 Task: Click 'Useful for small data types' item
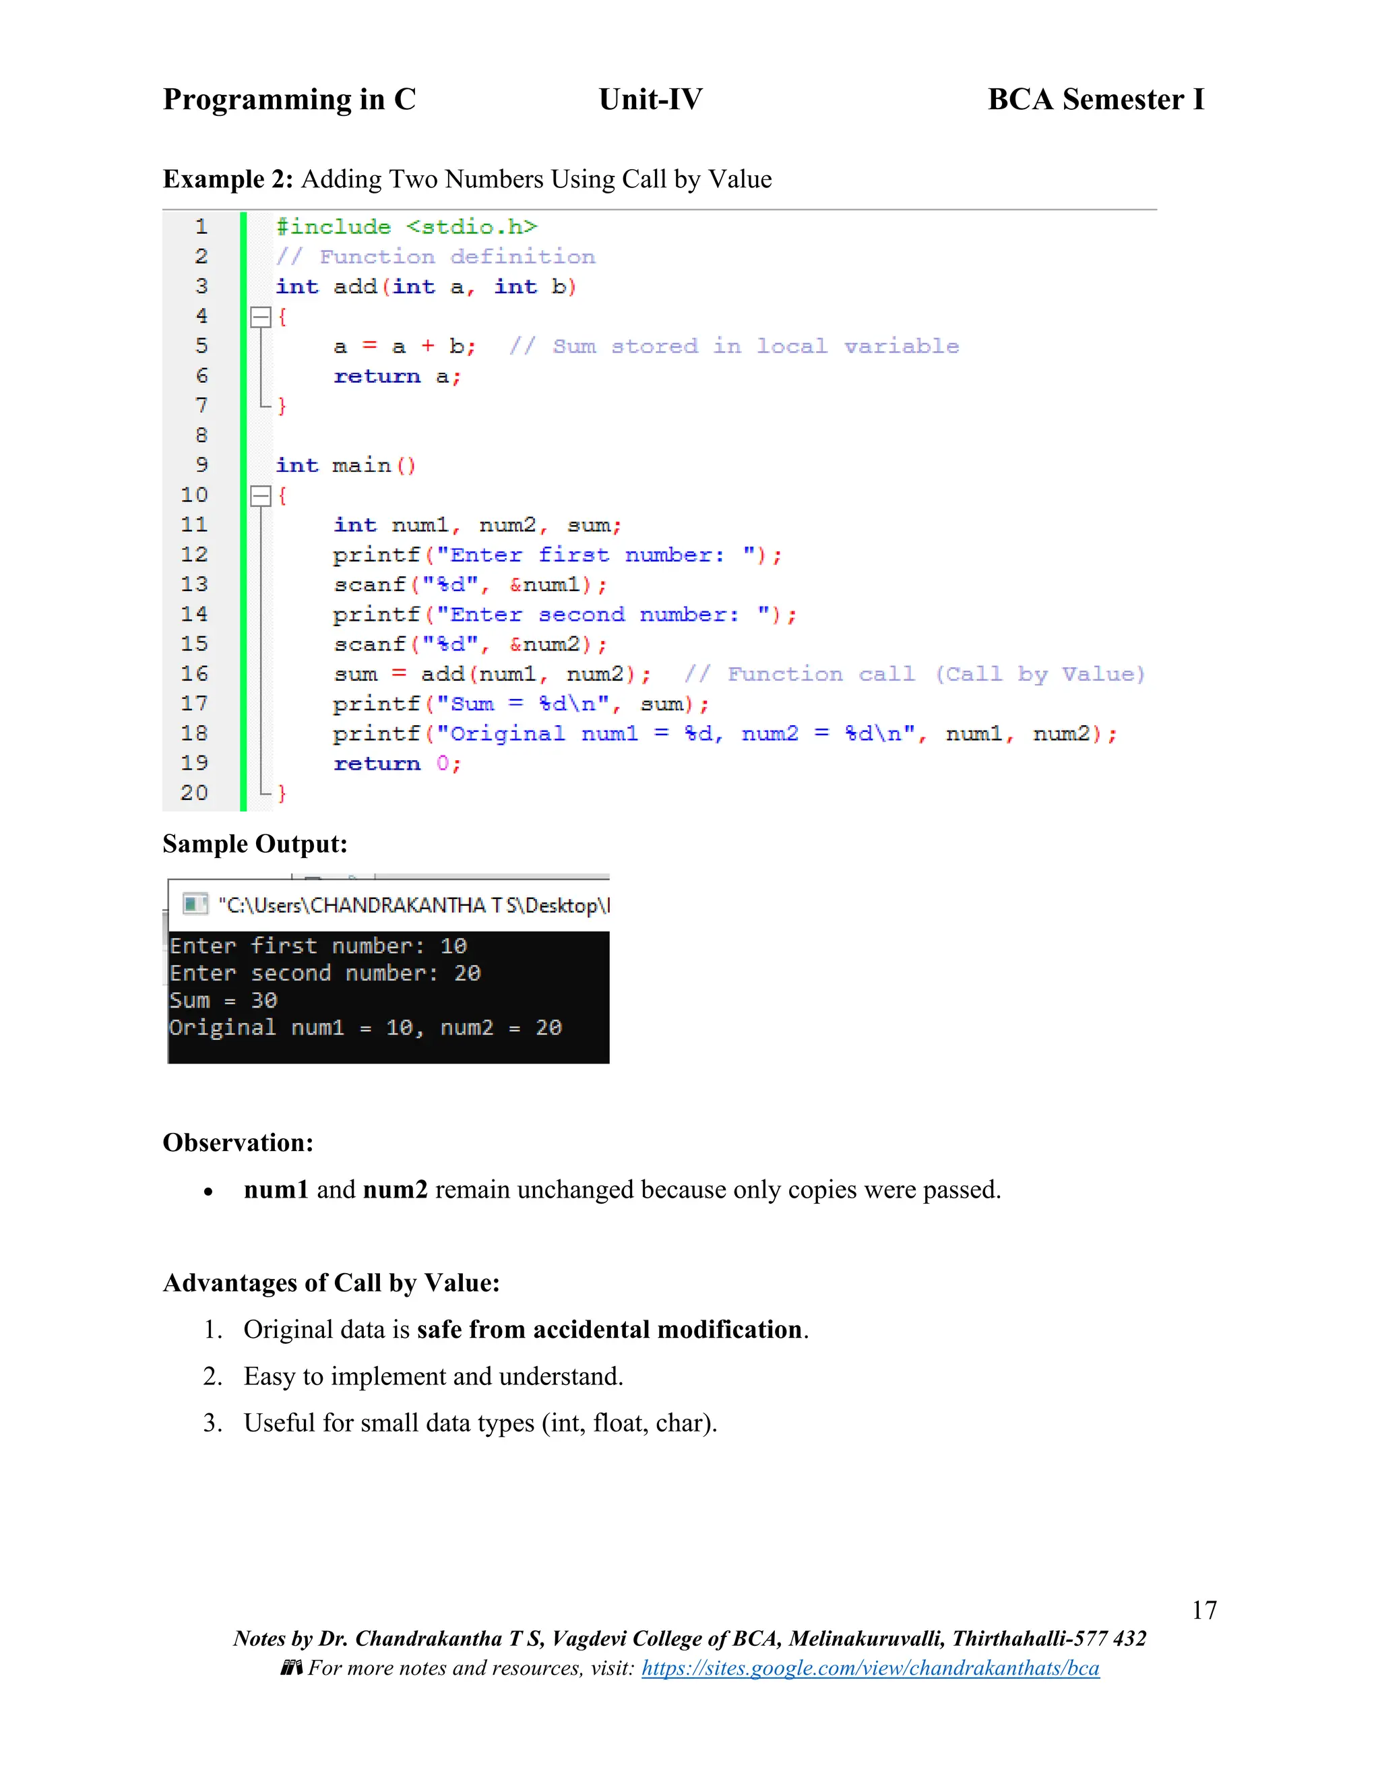point(480,1423)
